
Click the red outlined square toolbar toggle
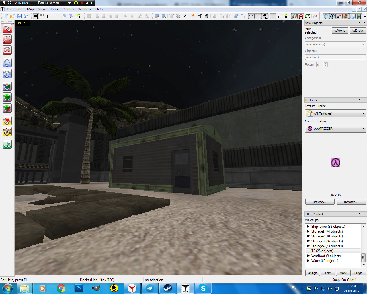[301, 16]
